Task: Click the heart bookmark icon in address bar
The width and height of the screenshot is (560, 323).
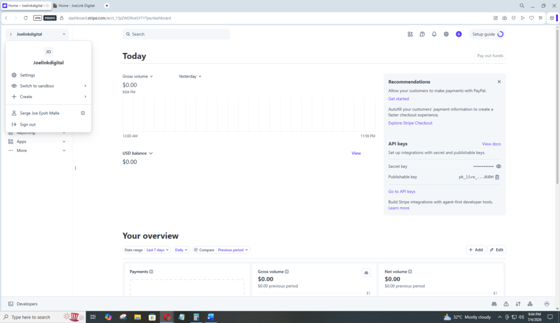Action: pos(532,18)
